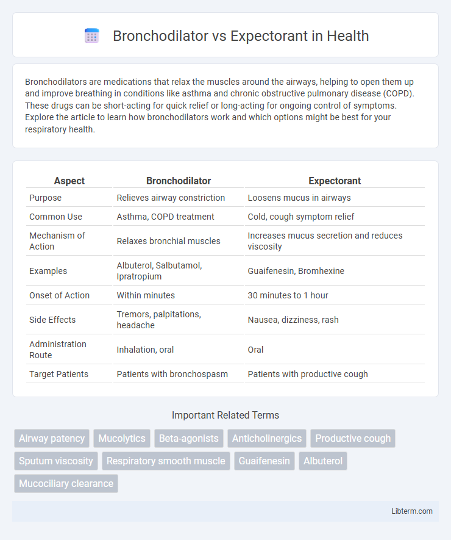The image size is (451, 540).
Task: Click the Guaifenesin, Bromhexine table cell
Action: 296,271
